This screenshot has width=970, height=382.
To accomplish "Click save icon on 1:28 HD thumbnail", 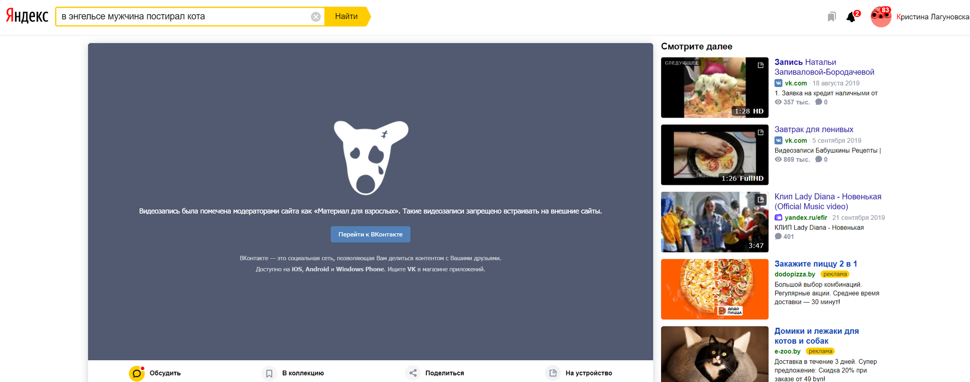I will click(x=761, y=65).
